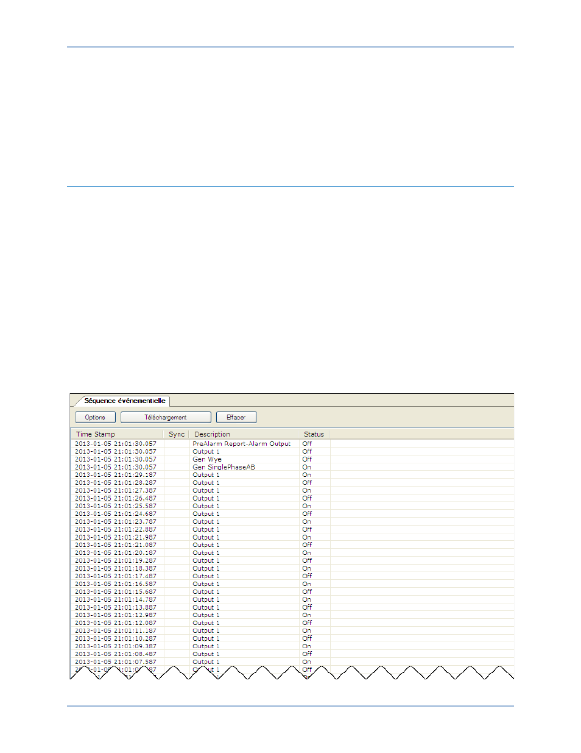581x753 pixels.
Task: Select timestamp 2013-01-05 21:01:22.887
Action: [116, 529]
